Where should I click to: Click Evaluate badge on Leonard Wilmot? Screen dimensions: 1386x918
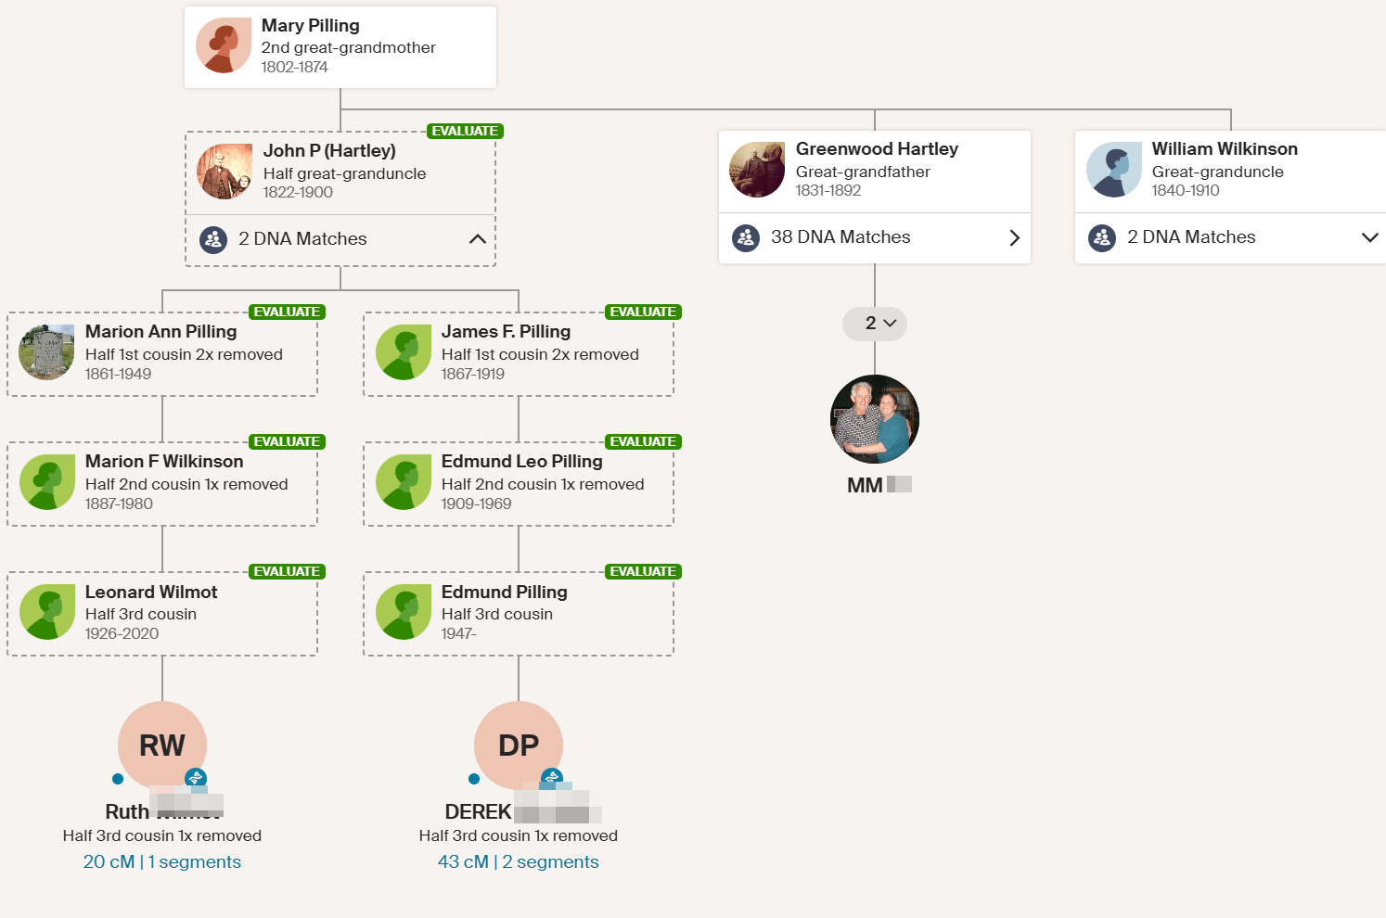tap(287, 572)
